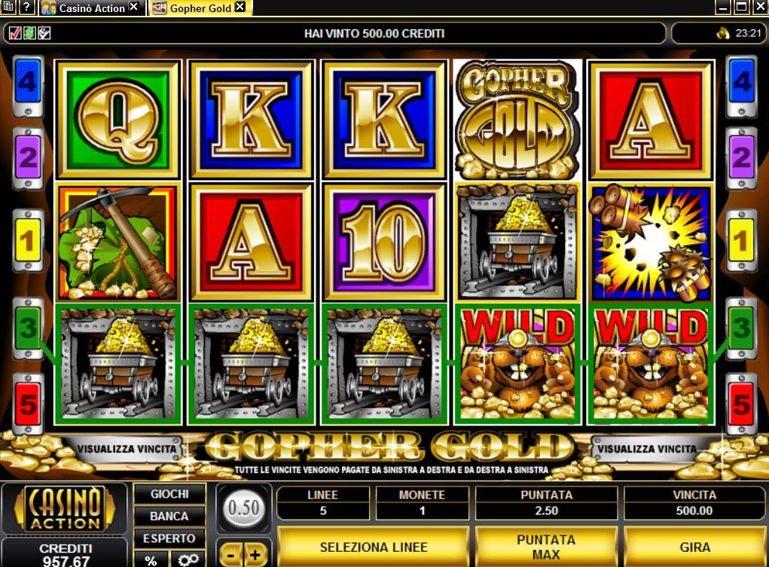Viewport: 769px width, 567px height.
Task: Click the percent statistics icon
Action: pyautogui.click(x=151, y=559)
